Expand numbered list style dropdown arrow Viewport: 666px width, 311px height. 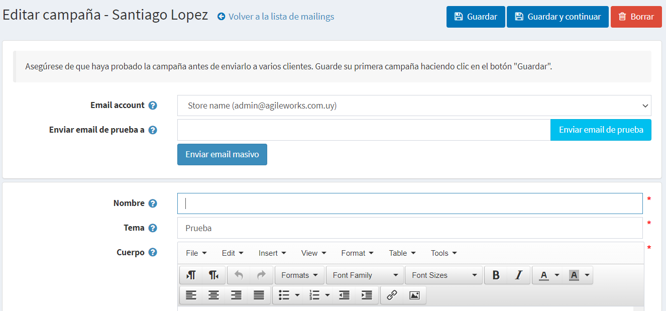click(327, 295)
